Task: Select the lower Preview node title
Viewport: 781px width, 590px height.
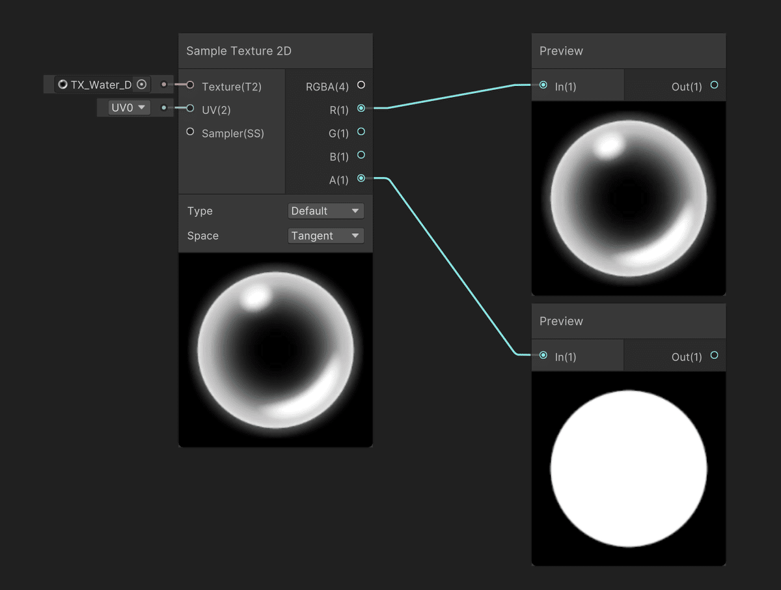Action: tap(561, 321)
